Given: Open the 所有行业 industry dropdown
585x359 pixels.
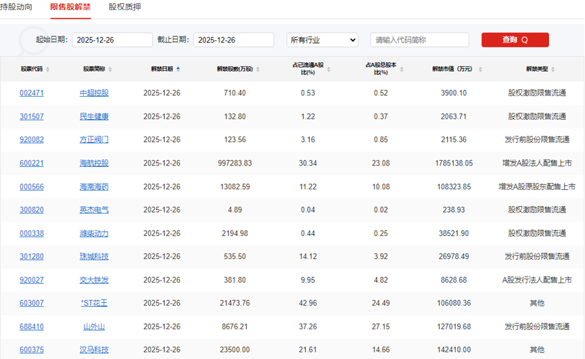Looking at the screenshot, I should pyautogui.click(x=323, y=40).
